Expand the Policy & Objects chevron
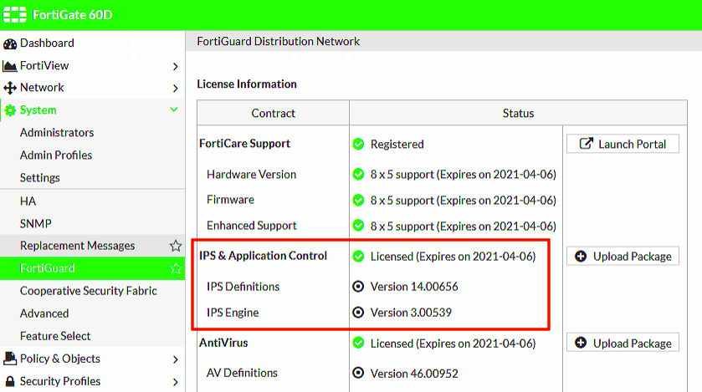This screenshot has height=392, width=702. click(x=175, y=359)
